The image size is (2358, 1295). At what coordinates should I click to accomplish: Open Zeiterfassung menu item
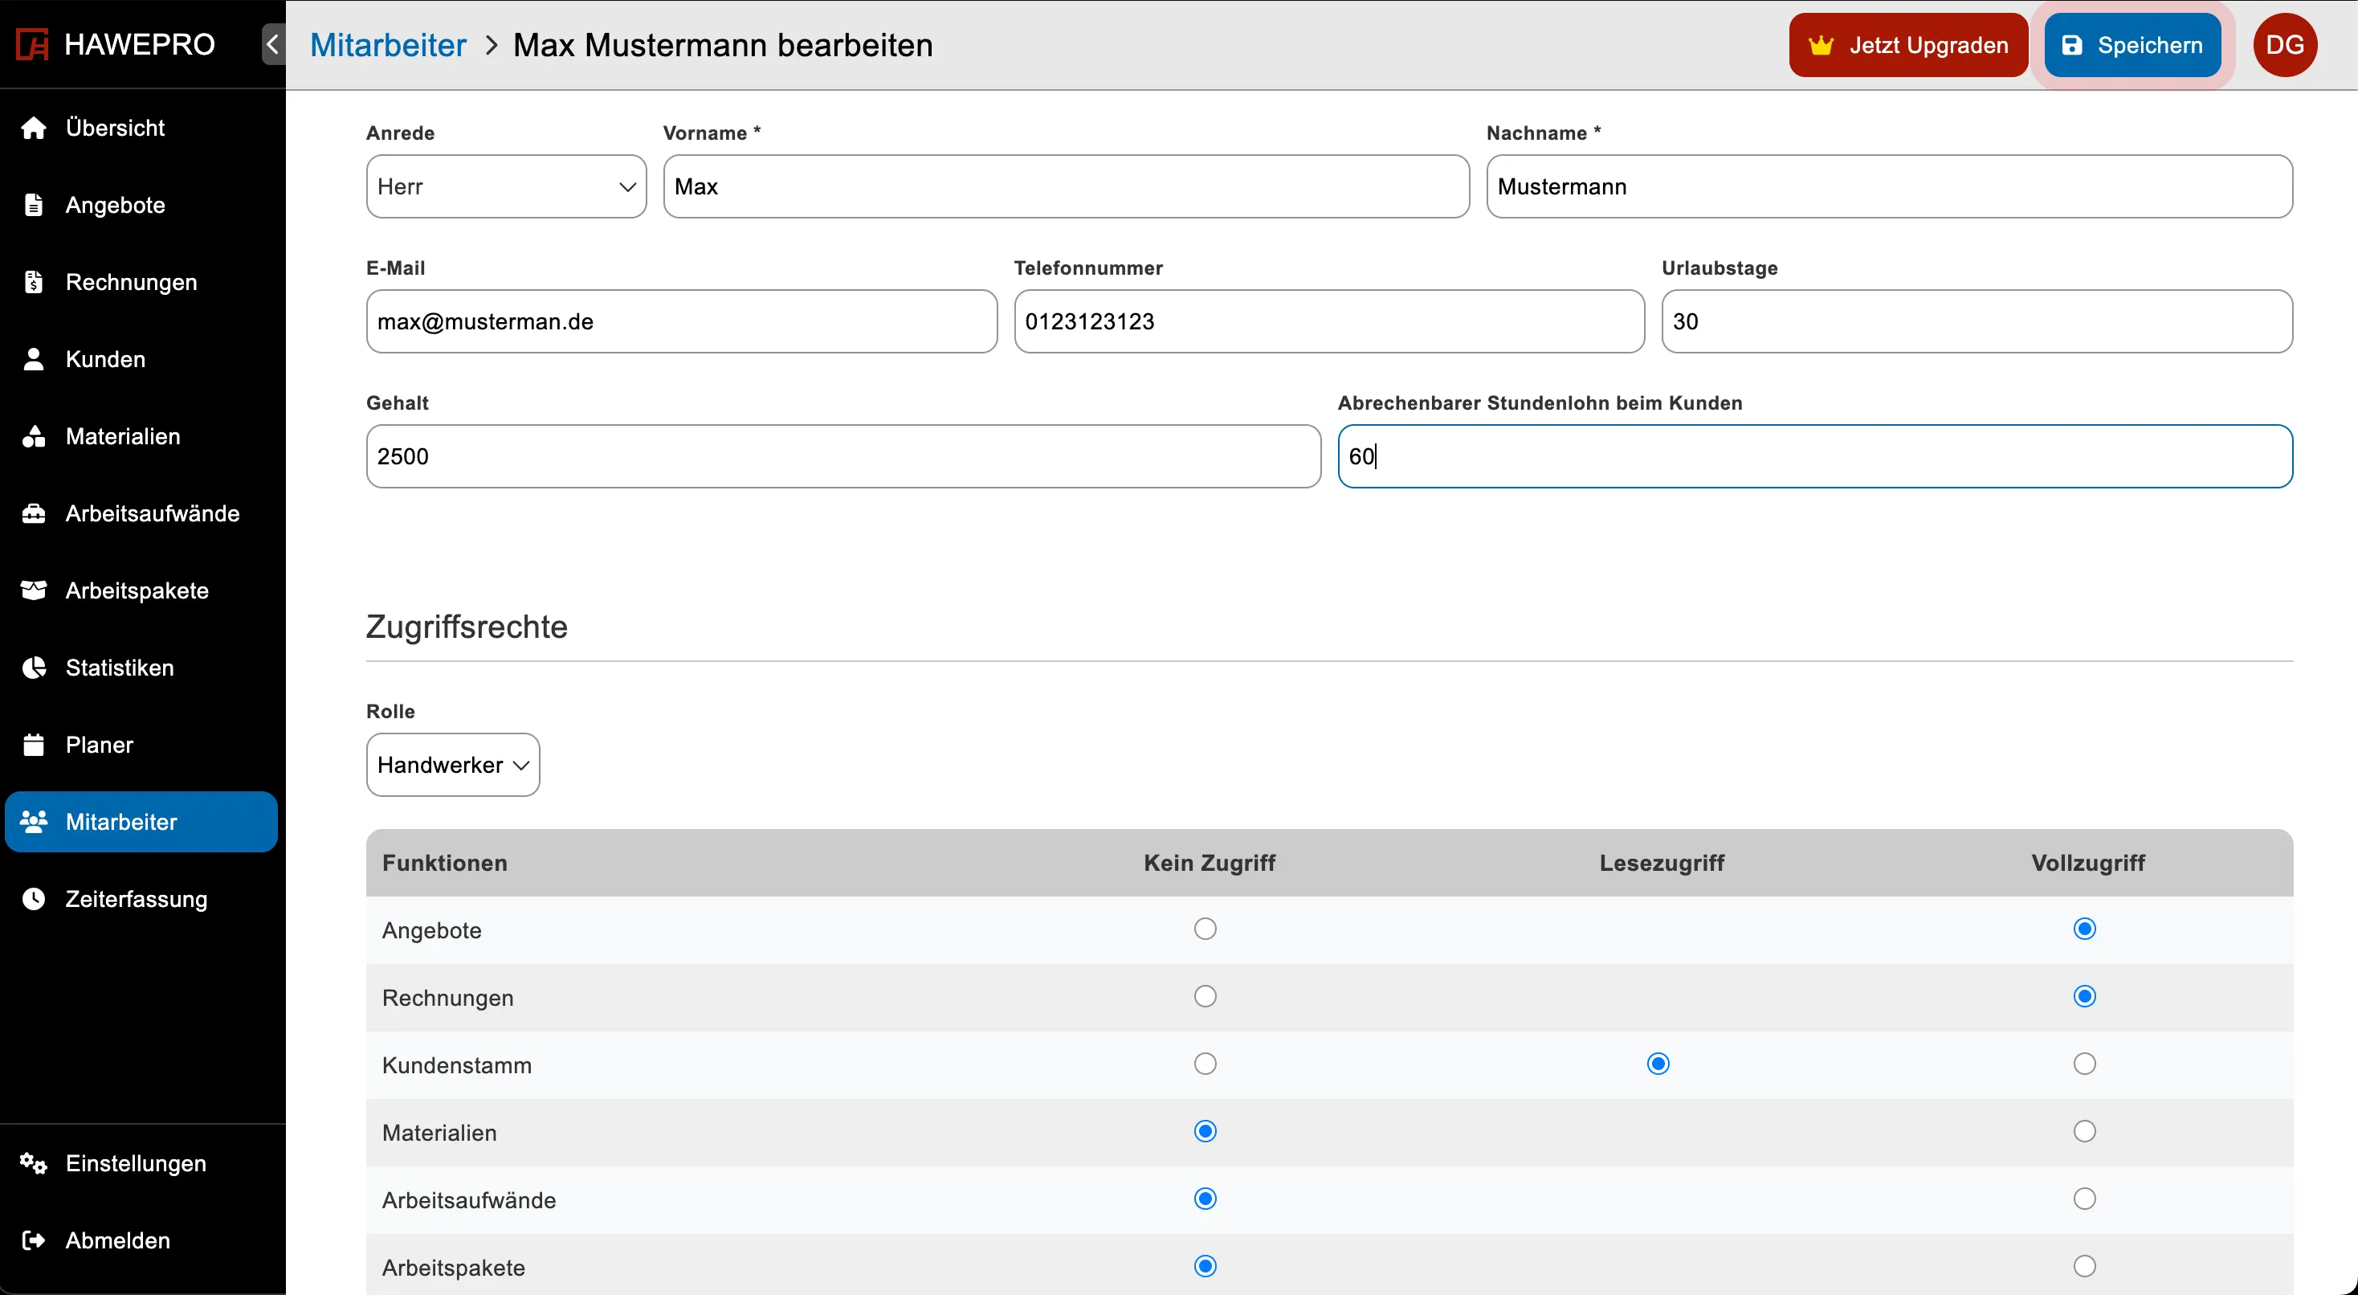pos(142,898)
